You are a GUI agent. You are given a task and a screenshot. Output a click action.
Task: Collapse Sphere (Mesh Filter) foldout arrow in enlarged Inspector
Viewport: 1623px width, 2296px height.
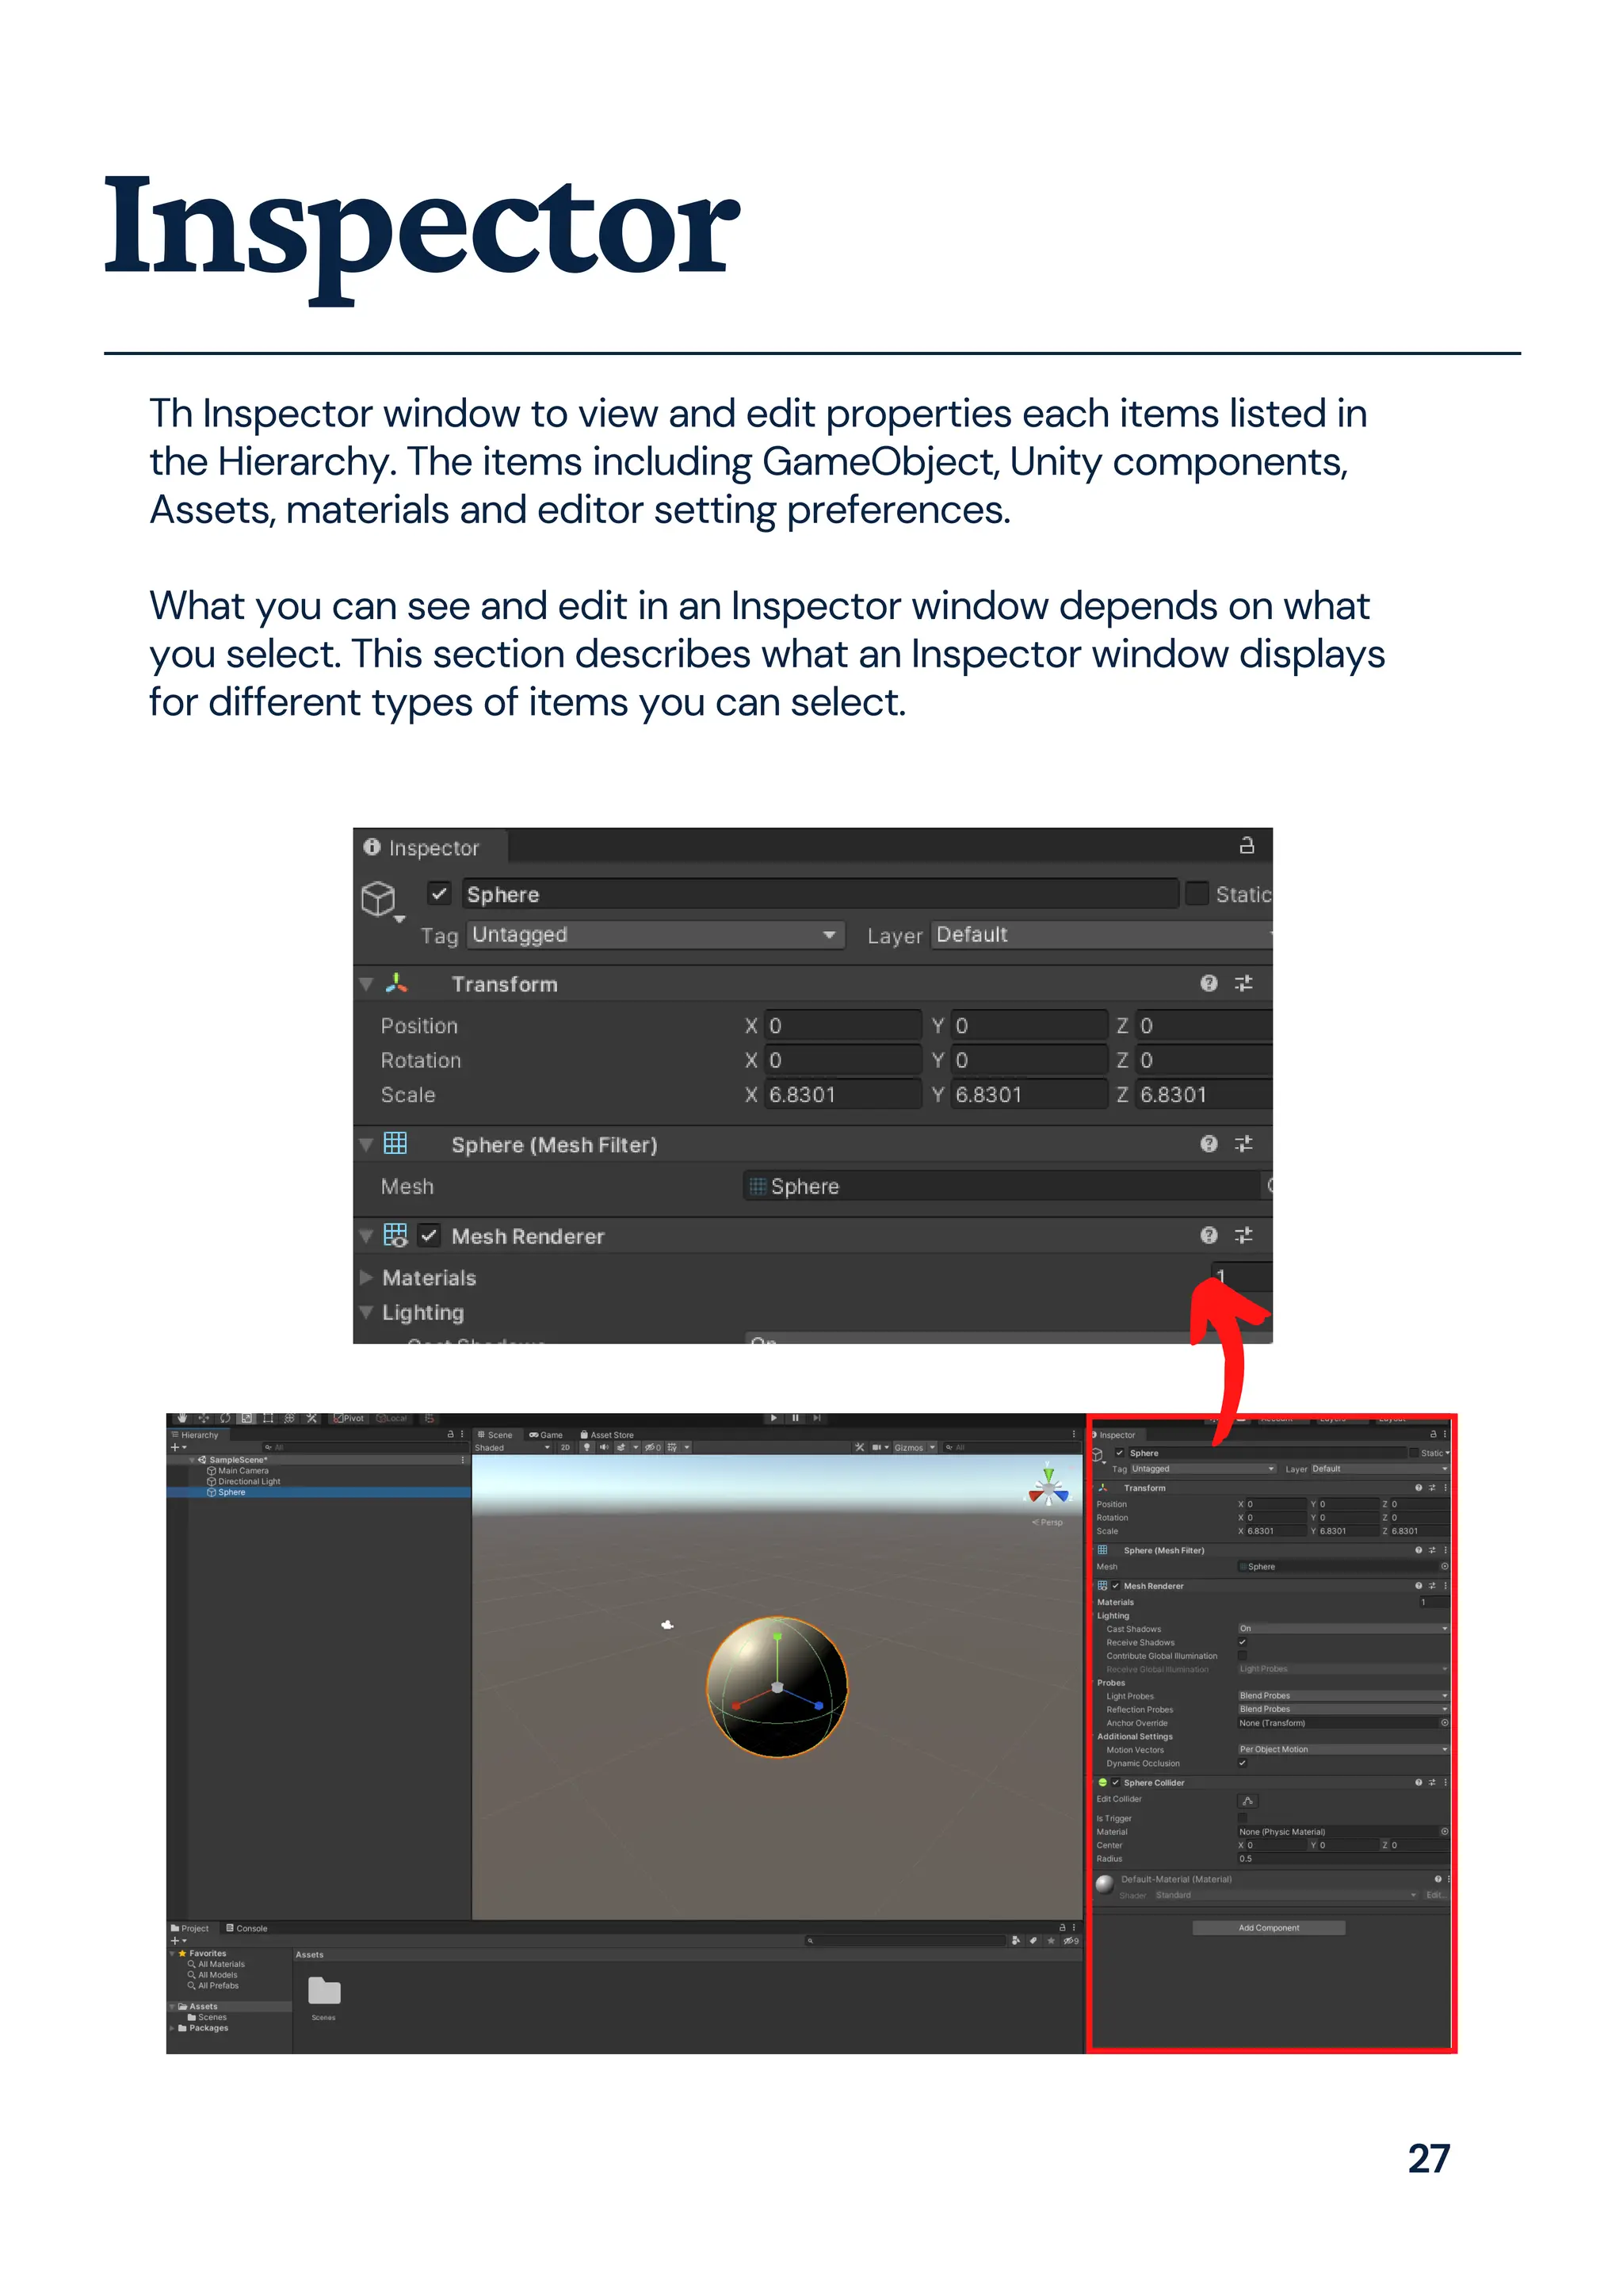366,1144
